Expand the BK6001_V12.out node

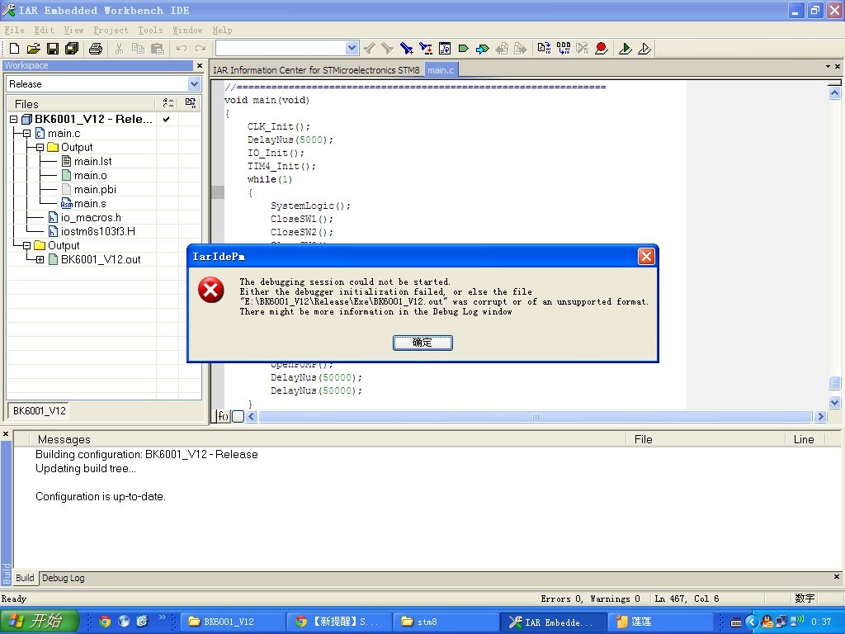point(40,259)
